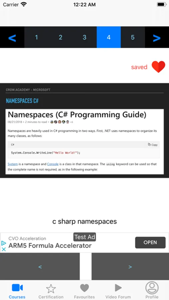
Task: Click the OPEN button on the ad
Action: click(150, 242)
